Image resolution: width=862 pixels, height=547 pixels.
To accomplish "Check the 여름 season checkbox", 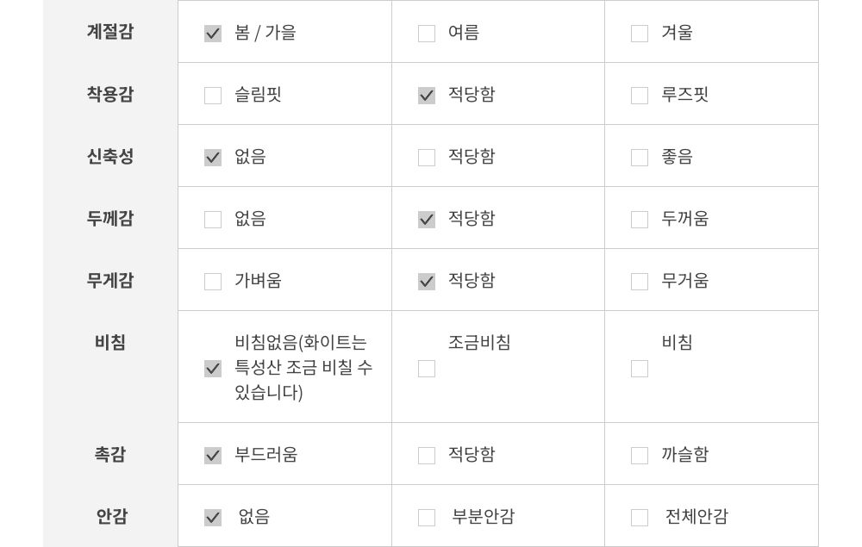I will [427, 34].
